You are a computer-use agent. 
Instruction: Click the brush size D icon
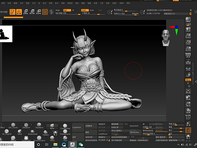[x=142, y=12]
